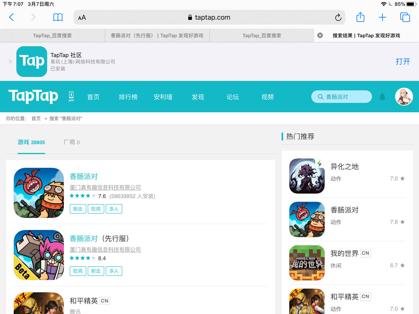The image size is (419, 314).
Task: Tap the Wi-Fi status icon
Action: [x=384, y=4]
